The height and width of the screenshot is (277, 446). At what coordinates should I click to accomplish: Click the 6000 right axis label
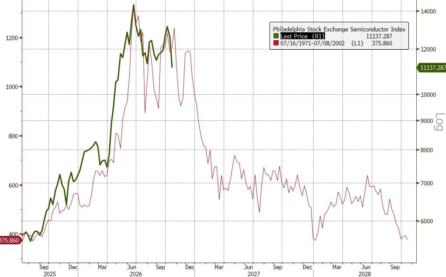tap(427, 221)
